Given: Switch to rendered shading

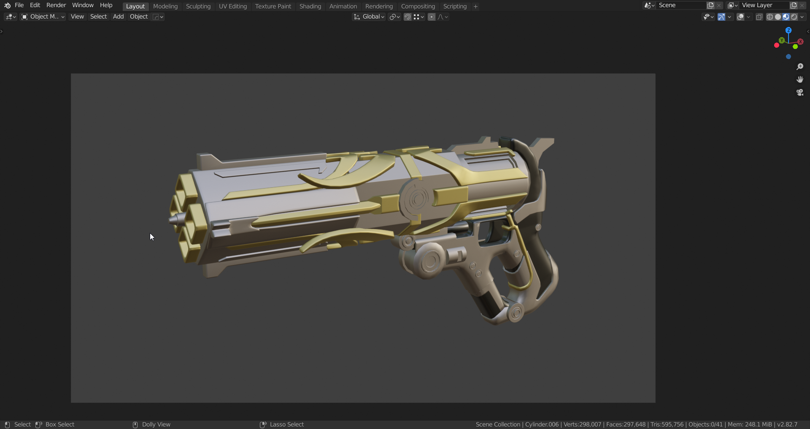Looking at the screenshot, I should point(794,17).
